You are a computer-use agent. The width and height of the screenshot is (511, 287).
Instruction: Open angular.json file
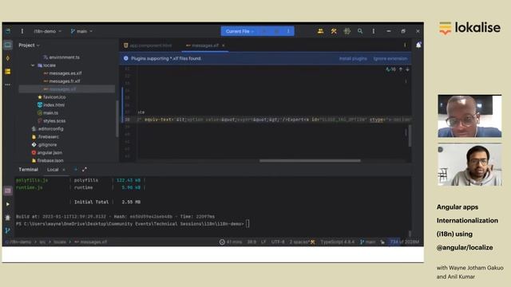click(47, 152)
